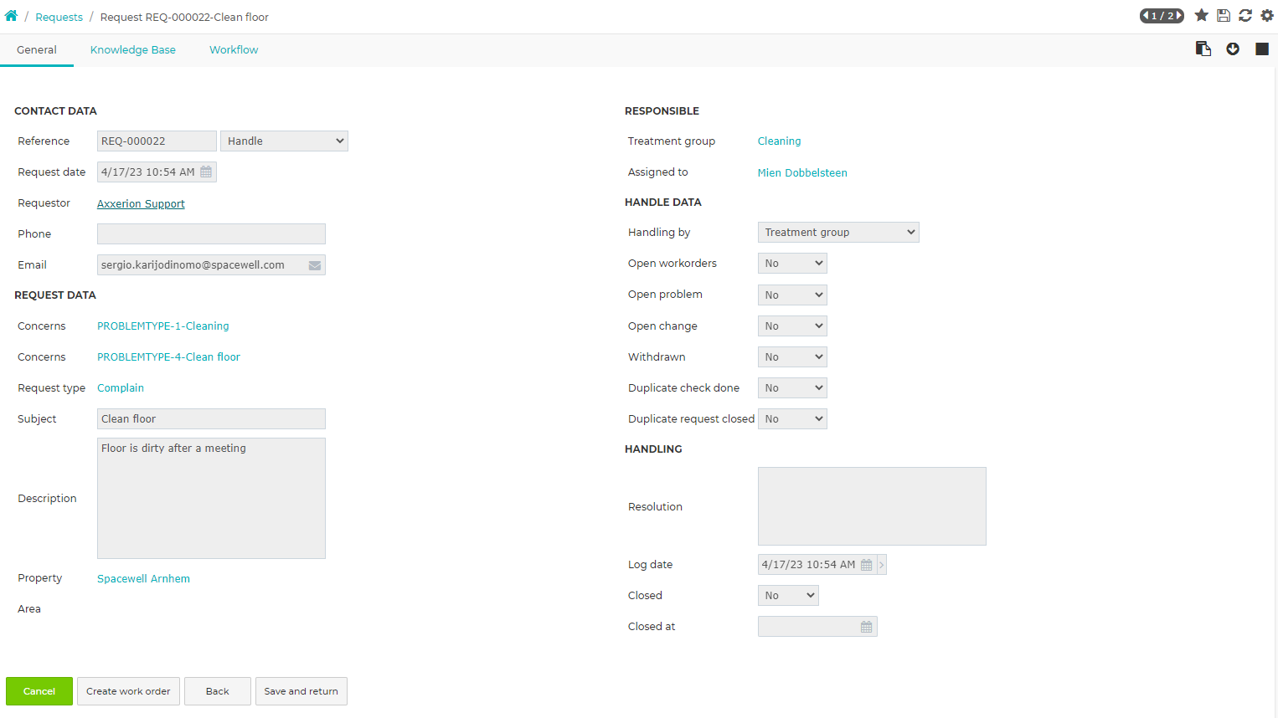
Task: Add this request to favorites star
Action: point(1202,15)
